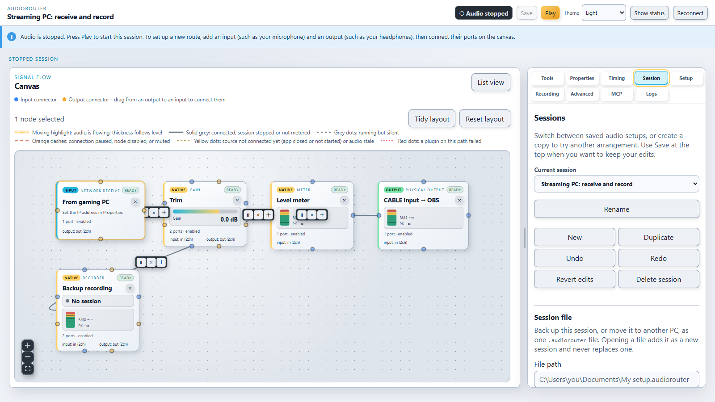The width and height of the screenshot is (715, 402).
Task: Go to the Setup tab
Action: tap(686, 78)
